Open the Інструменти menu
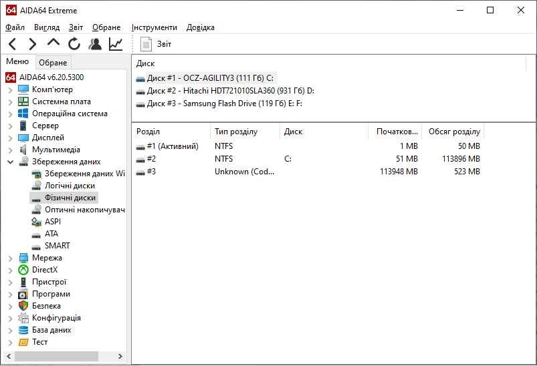 [x=154, y=27]
